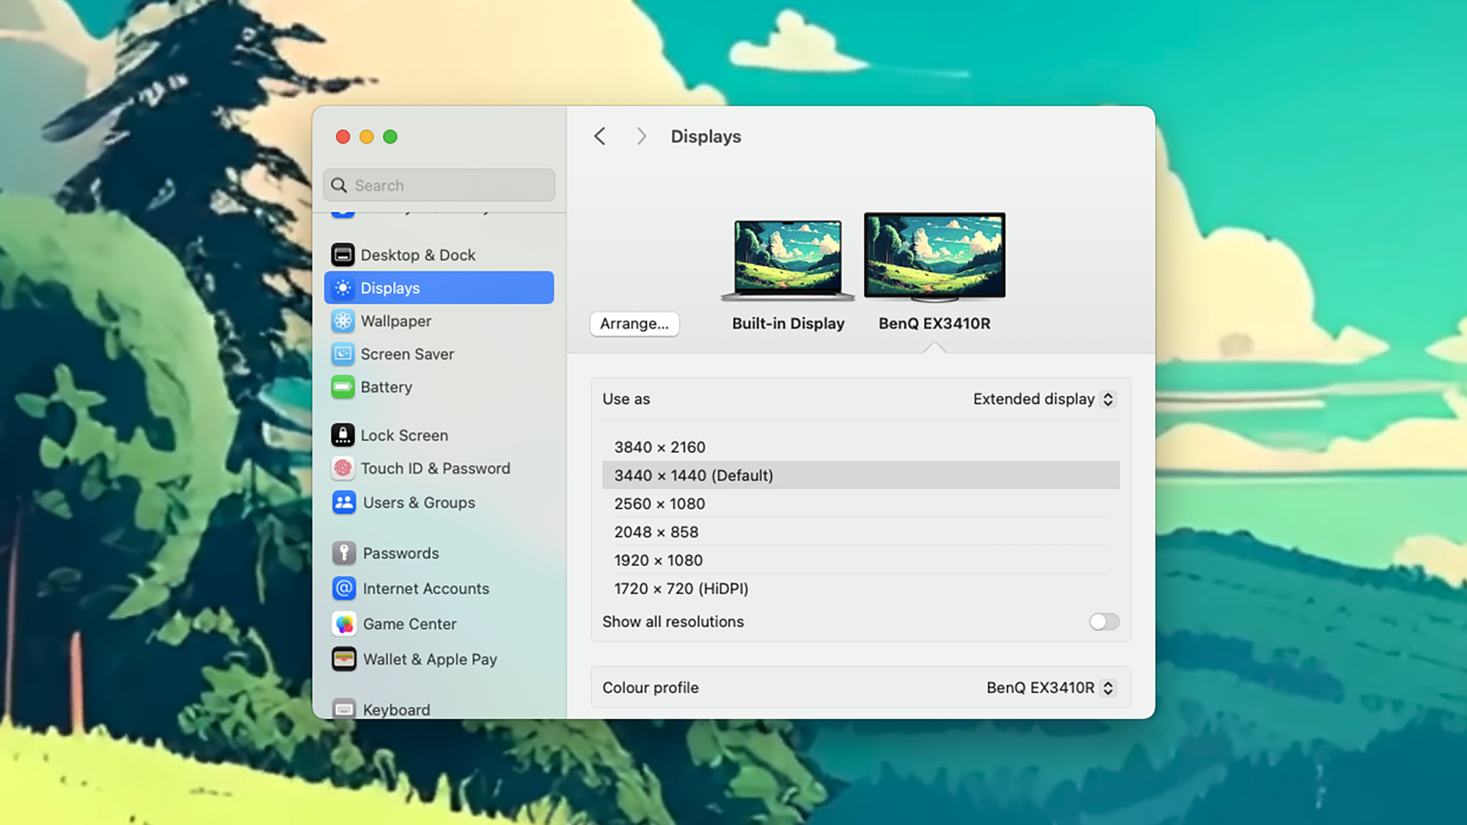
Task: Select 1920 x 1080 resolution option
Action: pos(658,560)
